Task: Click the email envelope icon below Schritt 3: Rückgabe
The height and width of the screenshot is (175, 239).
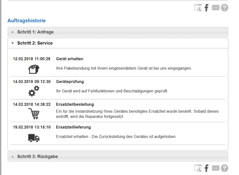Action: point(216,168)
